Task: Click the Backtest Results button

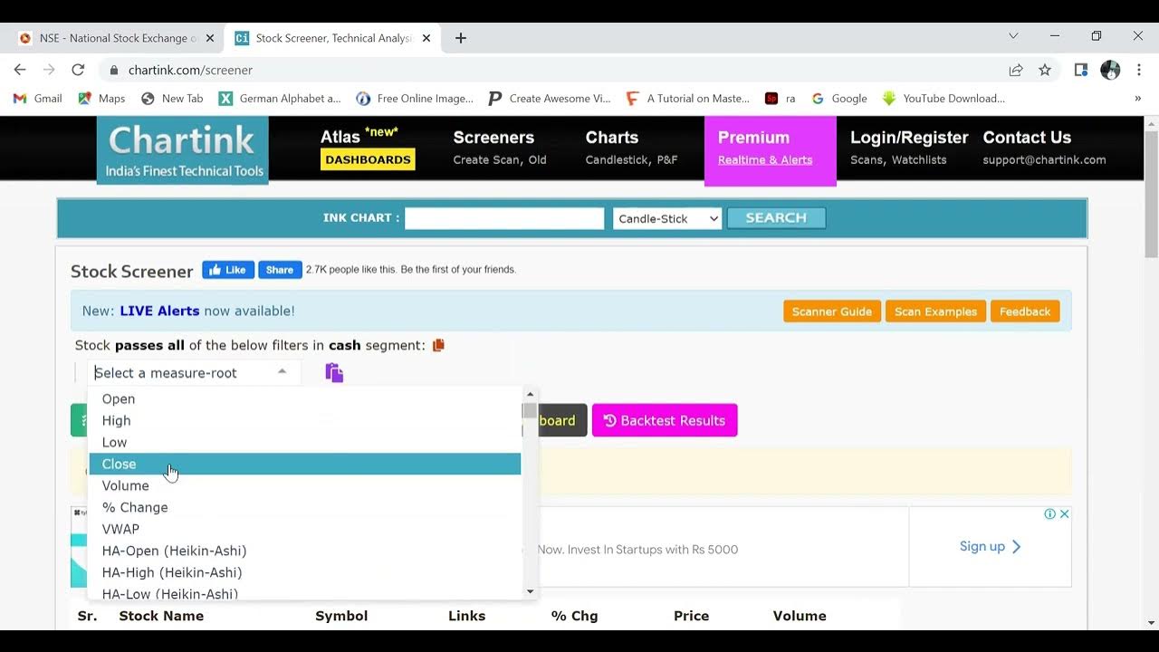Action: click(x=665, y=420)
